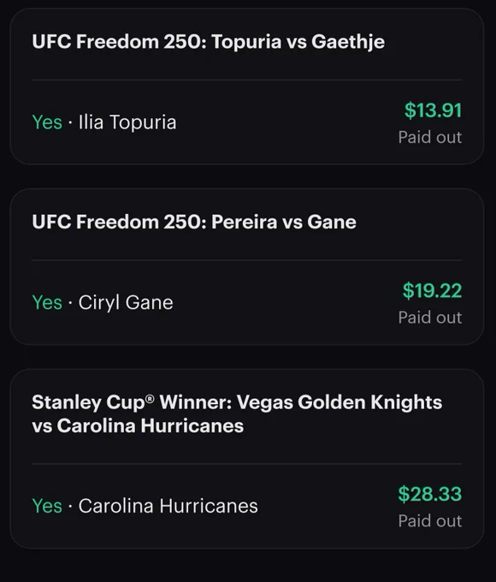Click the vs Carolina Hurricanes title line

coord(138,425)
